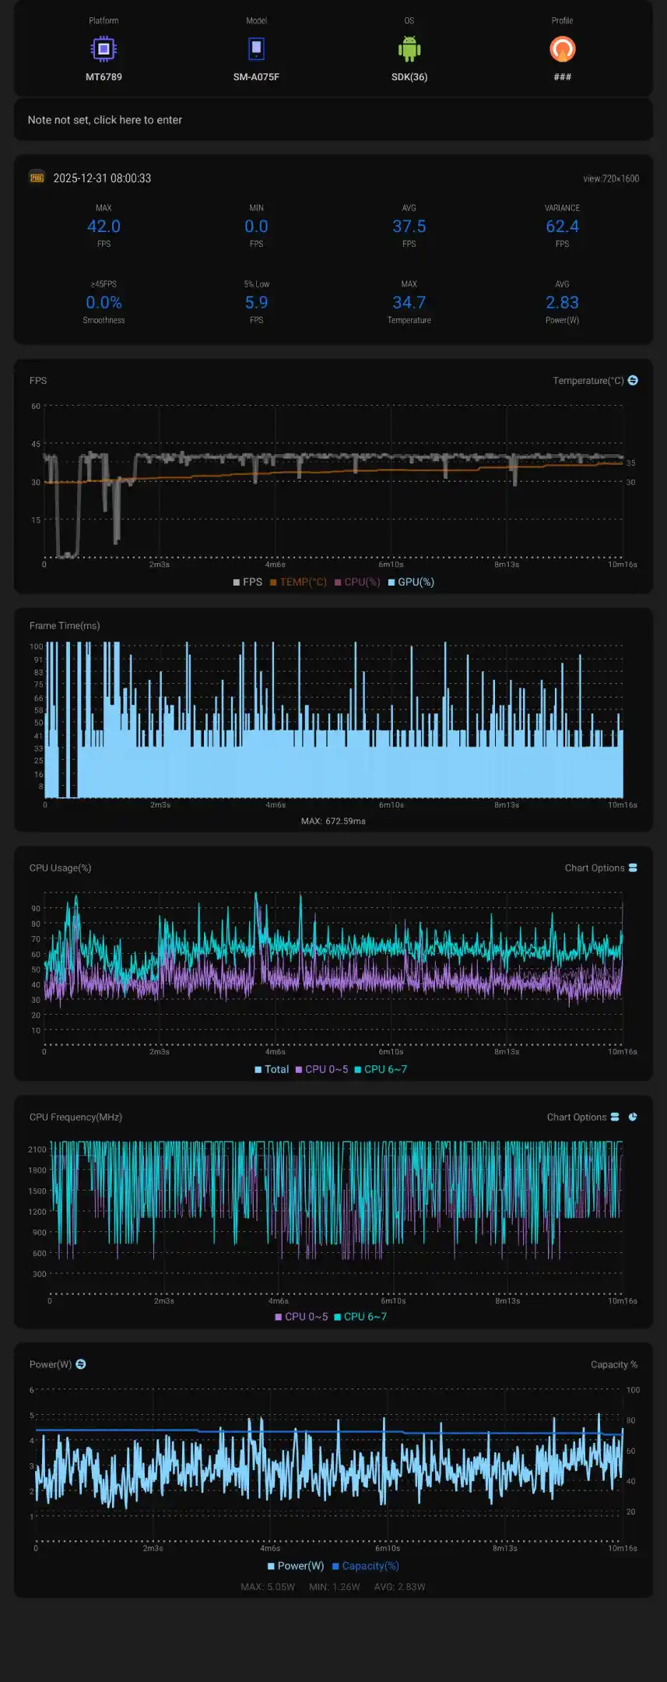Click the orange Profile avatar icon
The height and width of the screenshot is (1682, 667).
coord(562,50)
